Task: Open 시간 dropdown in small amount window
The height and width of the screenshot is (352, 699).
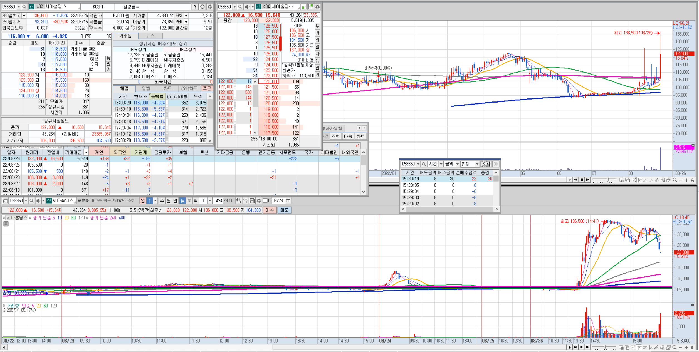Action: pos(441,164)
